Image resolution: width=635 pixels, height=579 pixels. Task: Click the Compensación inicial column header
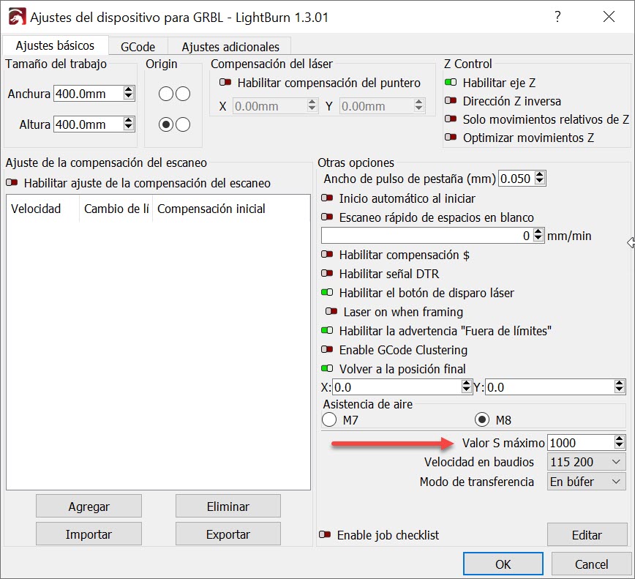click(231, 209)
